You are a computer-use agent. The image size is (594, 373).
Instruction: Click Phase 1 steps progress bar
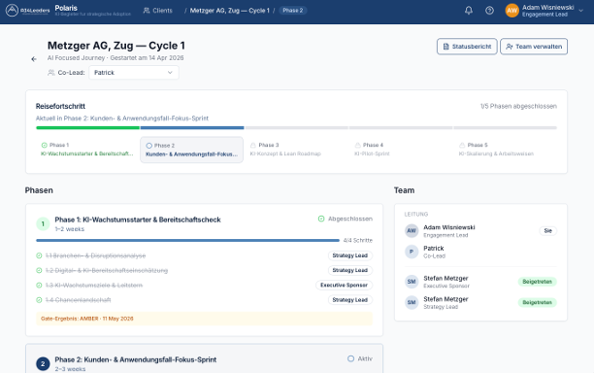point(187,240)
